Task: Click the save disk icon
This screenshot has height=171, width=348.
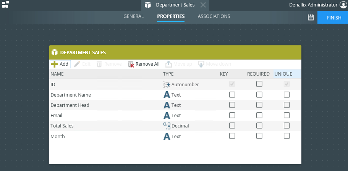Action: (311, 17)
